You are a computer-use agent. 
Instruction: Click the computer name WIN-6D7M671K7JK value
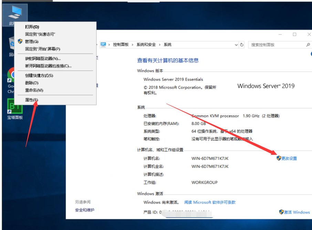[210, 159]
